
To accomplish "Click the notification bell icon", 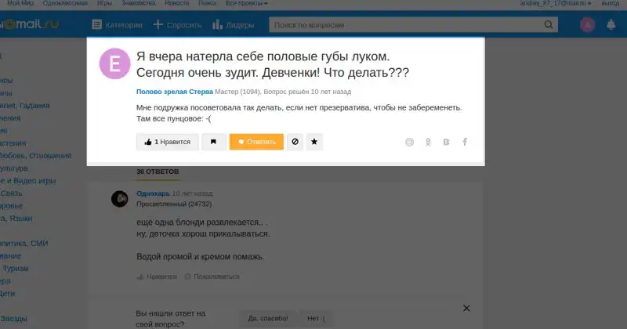I will [x=611, y=25].
